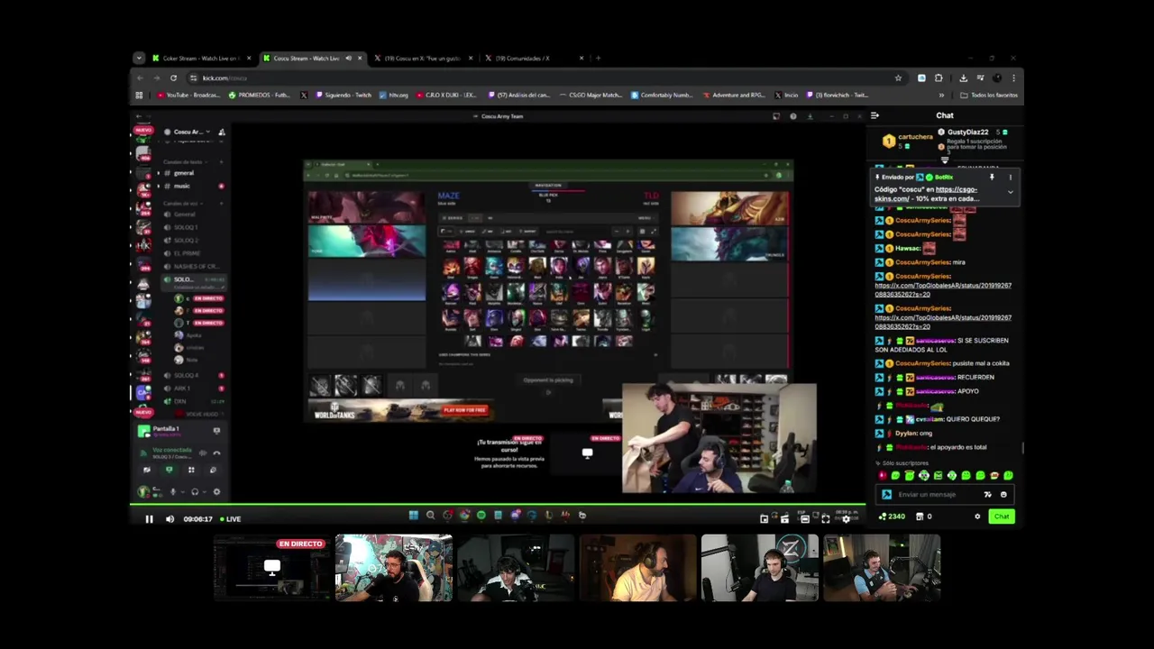Open taskbar search magnifier in the stream
This screenshot has width=1154, height=649.
click(x=430, y=516)
